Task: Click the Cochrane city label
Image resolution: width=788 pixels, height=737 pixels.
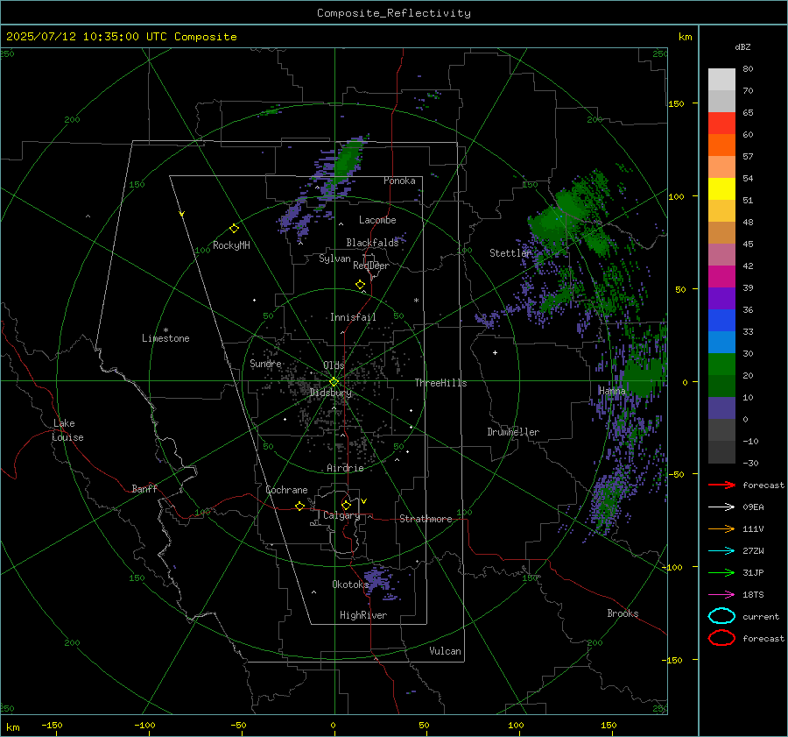Action: (x=286, y=490)
